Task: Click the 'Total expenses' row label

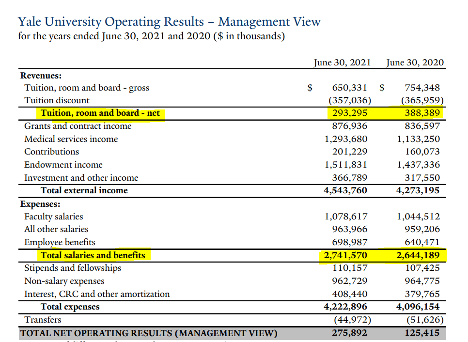Action: pos(70,307)
